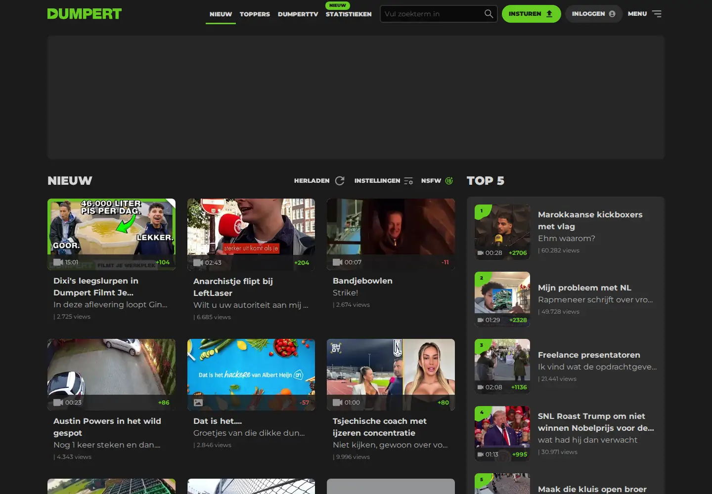Screen dimensions: 712x494
Task: Click the '9.996 views' text
Action: [x=353, y=457]
